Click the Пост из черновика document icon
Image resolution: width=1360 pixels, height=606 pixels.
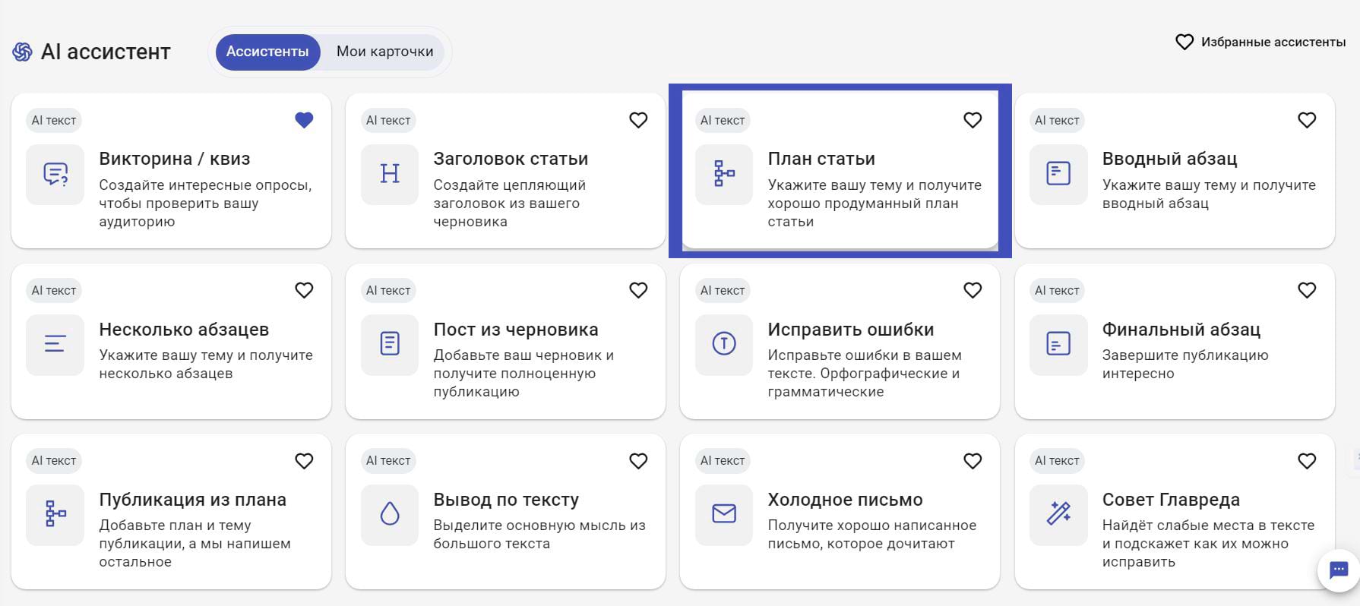click(389, 344)
